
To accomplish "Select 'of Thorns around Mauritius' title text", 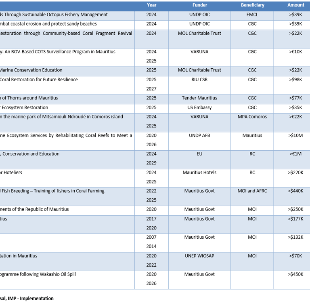I will (x=30, y=98).
